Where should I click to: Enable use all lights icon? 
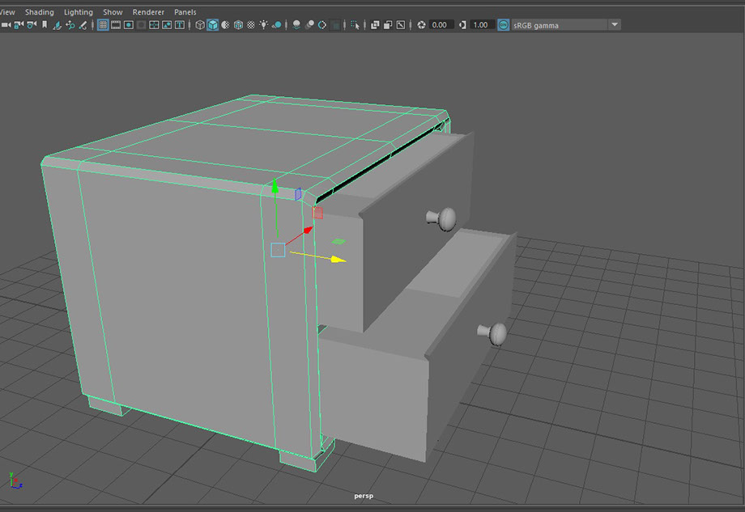[x=264, y=25]
